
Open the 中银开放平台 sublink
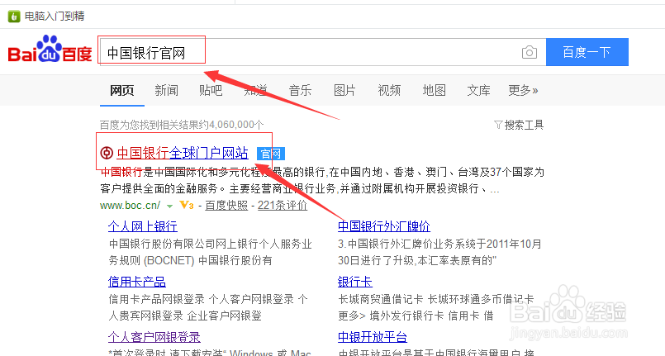click(x=373, y=337)
